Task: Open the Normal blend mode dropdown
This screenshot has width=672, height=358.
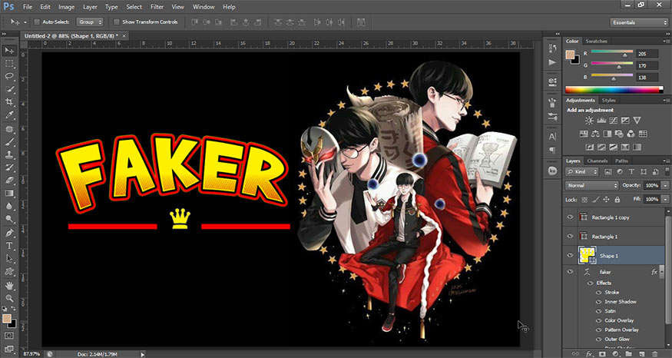Action: click(x=592, y=186)
